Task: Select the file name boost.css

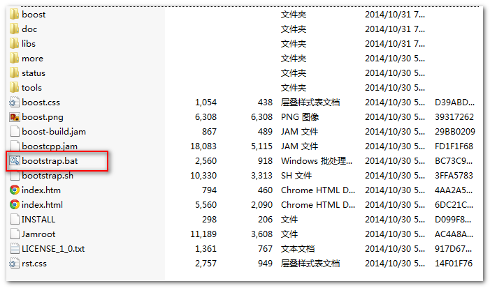Action: point(41,103)
